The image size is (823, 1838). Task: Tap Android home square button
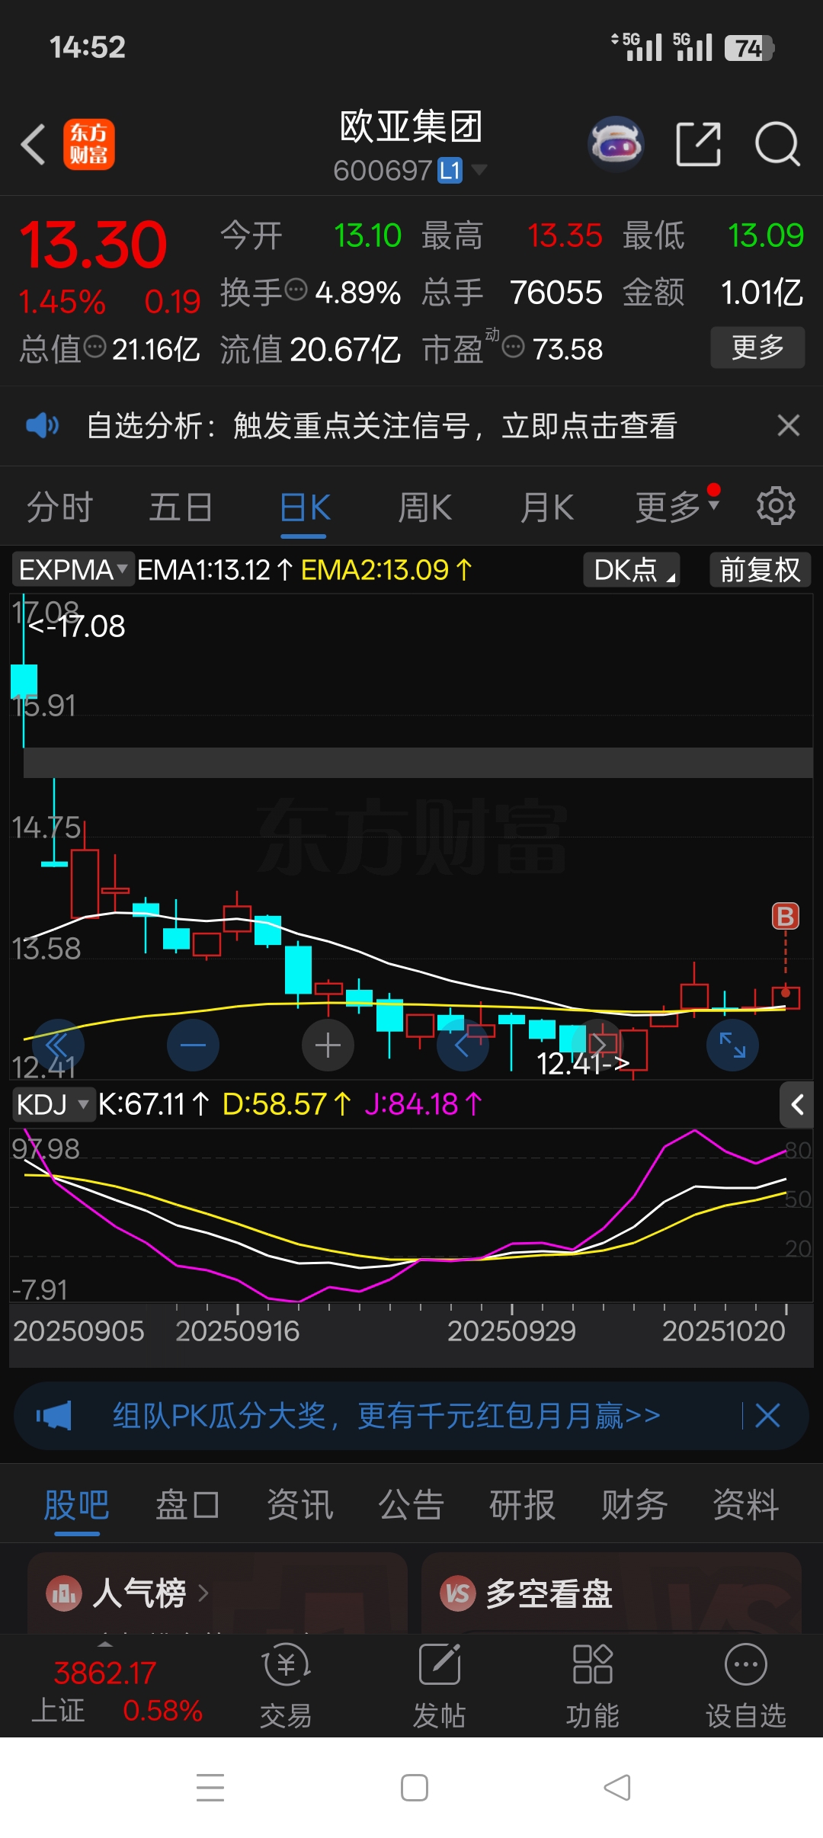click(x=414, y=1788)
